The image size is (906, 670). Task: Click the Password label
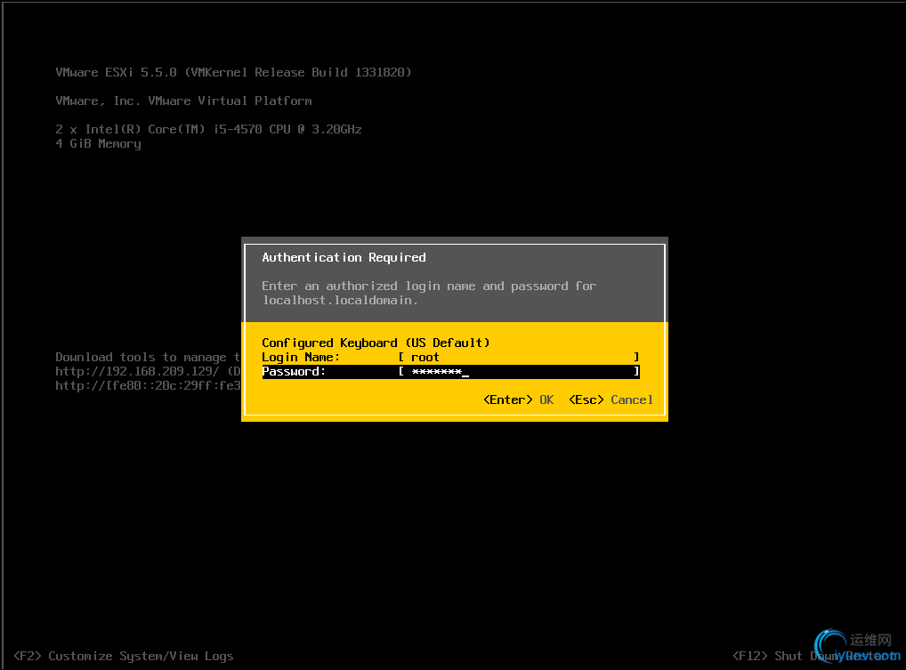(x=294, y=371)
